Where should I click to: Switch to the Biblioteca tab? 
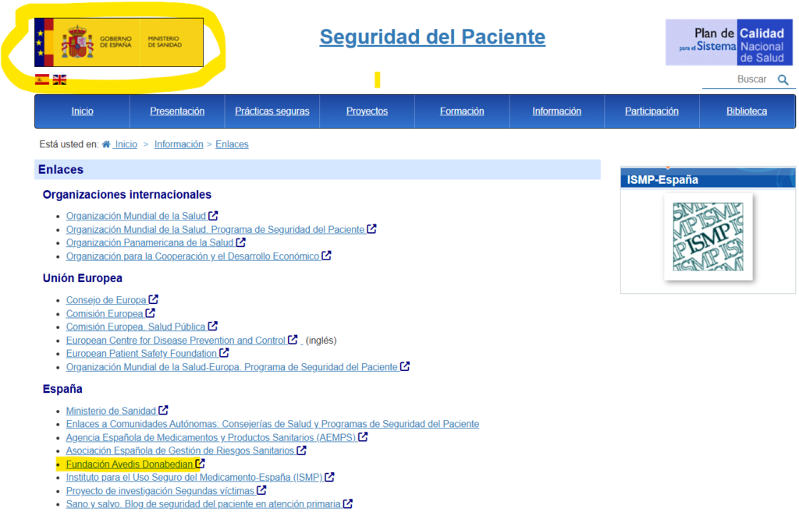point(747,111)
